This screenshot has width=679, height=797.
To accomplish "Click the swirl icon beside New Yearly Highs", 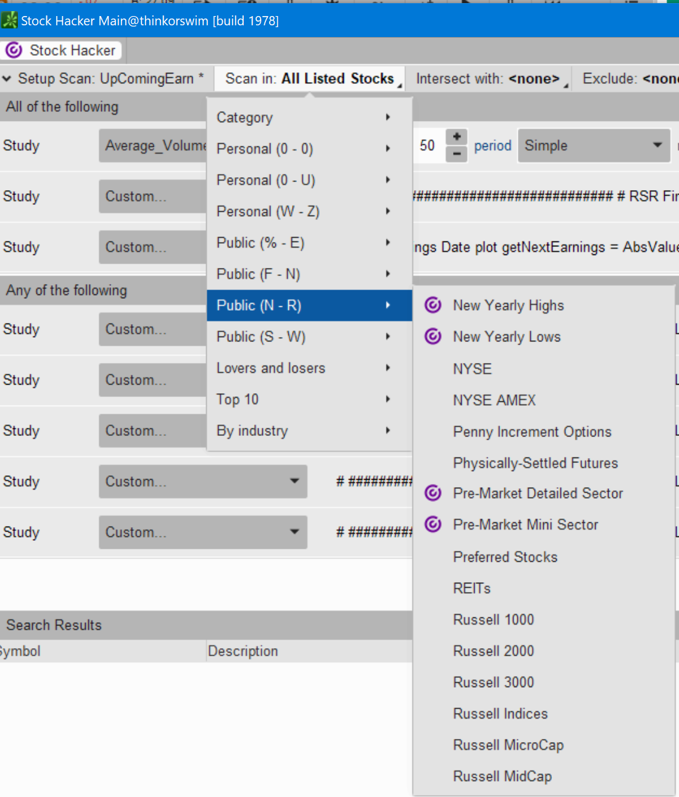I will 433,305.
